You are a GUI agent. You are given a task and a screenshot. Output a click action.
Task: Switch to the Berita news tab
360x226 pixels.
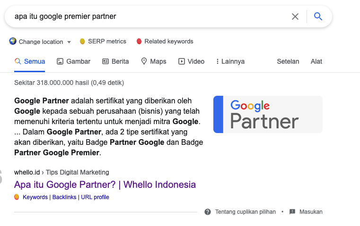pyautogui.click(x=115, y=61)
